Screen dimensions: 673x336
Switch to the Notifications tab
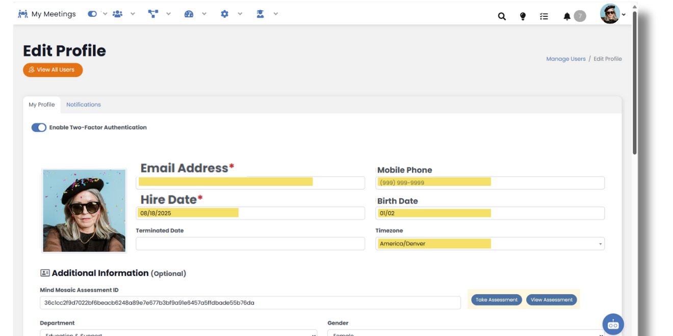coord(84,105)
